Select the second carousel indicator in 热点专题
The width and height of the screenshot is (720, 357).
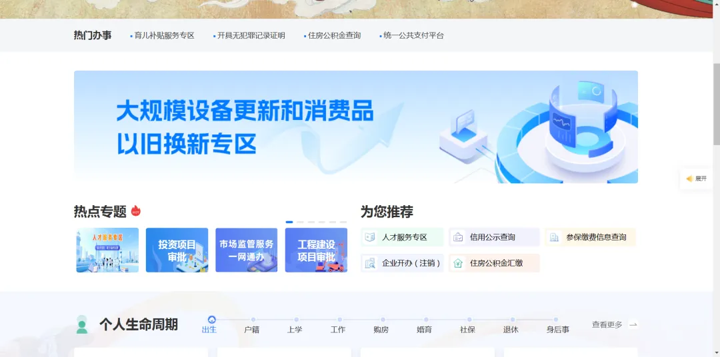coord(300,222)
